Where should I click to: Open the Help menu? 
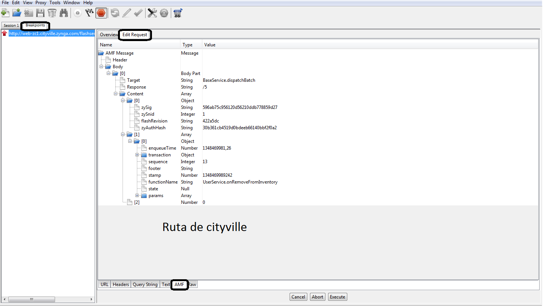tap(88, 3)
